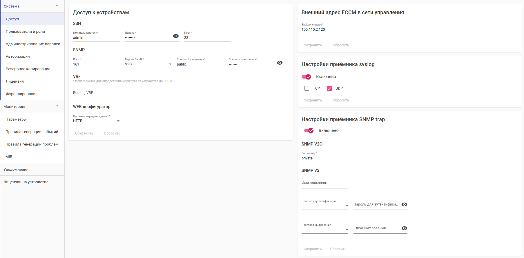Click Сохранить under Backbone-адрес
Image resolution: width=524 pixels, height=258 pixels.
click(x=313, y=45)
